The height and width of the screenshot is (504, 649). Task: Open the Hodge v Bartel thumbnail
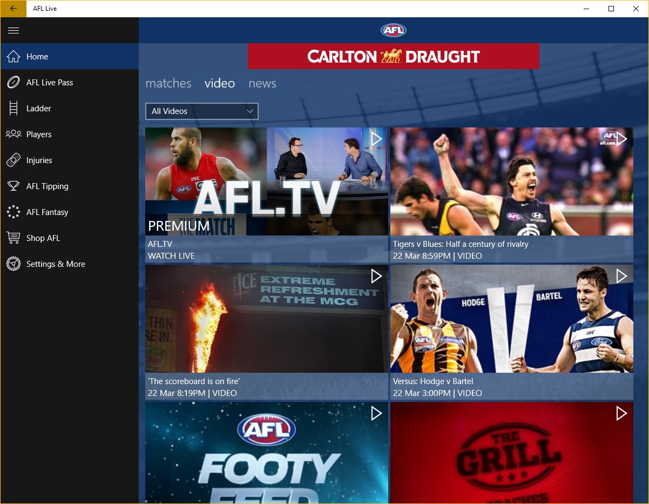(x=512, y=319)
